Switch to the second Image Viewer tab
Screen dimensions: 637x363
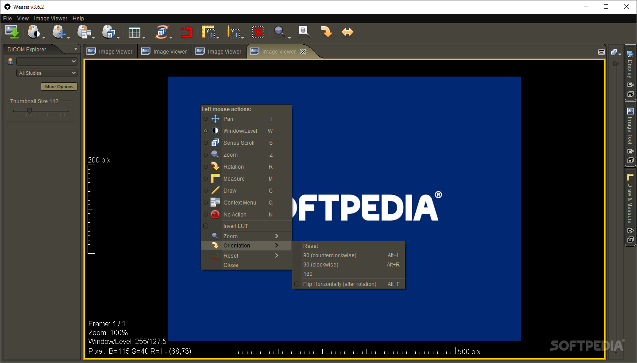[x=165, y=51]
